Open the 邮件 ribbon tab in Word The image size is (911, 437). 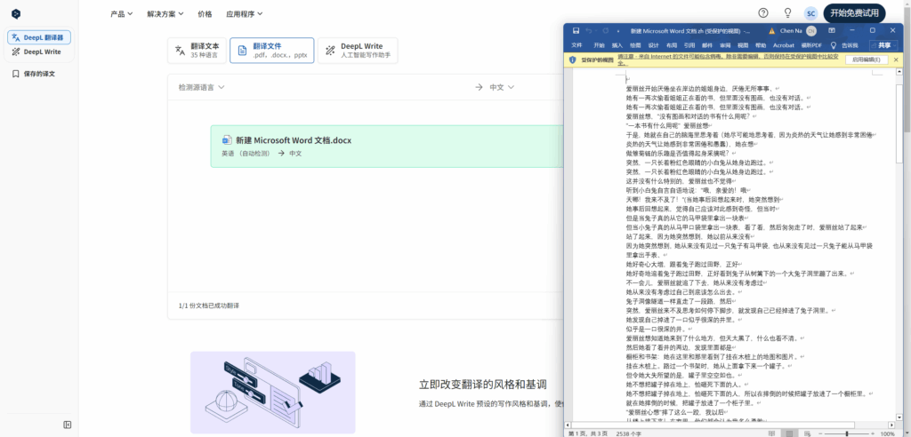(707, 45)
